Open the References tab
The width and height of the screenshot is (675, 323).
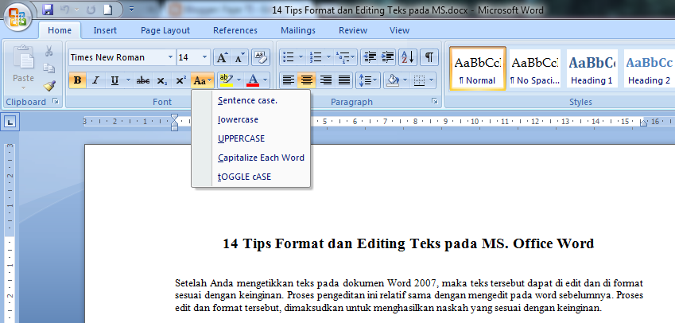click(235, 30)
